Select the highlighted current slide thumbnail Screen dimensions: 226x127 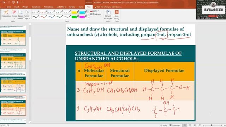click(x=13, y=105)
